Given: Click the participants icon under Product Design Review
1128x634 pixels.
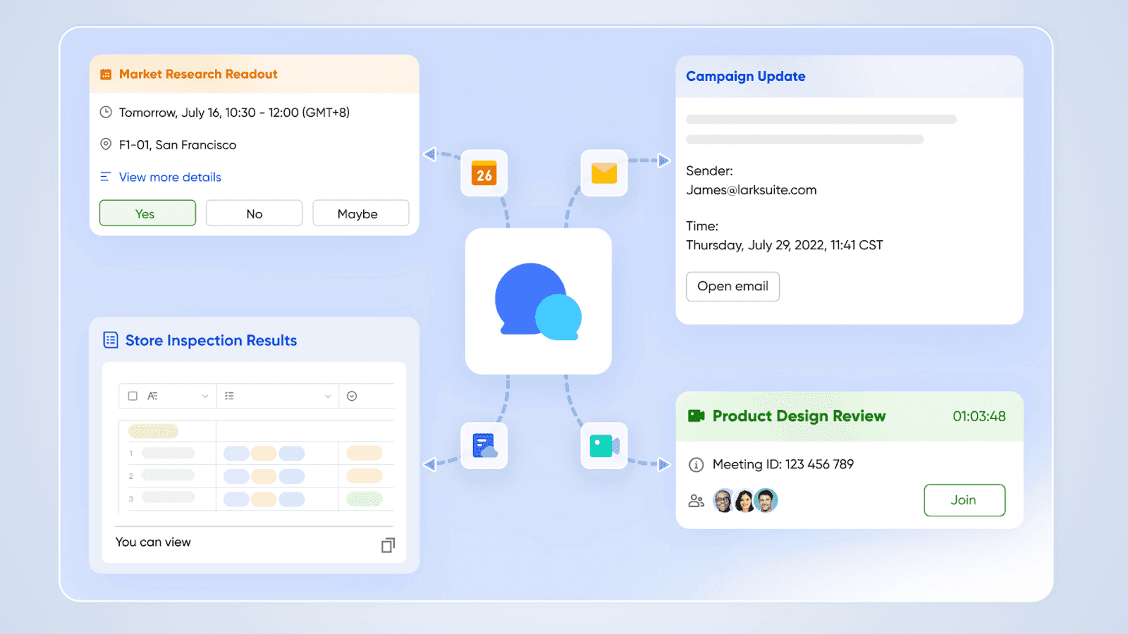Looking at the screenshot, I should [x=697, y=500].
